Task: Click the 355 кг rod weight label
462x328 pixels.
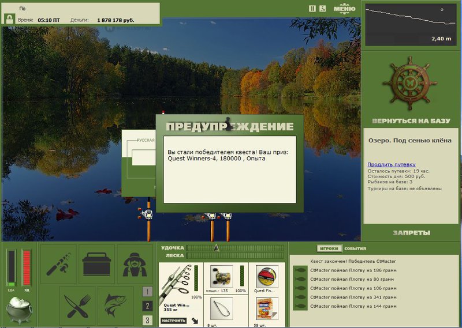Action: click(x=172, y=310)
